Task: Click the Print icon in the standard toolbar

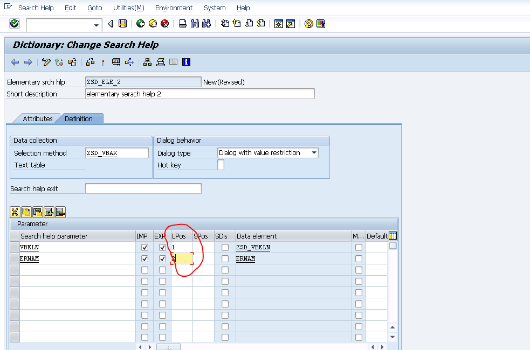Action: pos(183,24)
